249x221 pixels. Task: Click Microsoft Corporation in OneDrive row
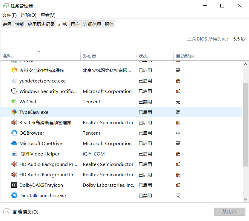(x=107, y=143)
